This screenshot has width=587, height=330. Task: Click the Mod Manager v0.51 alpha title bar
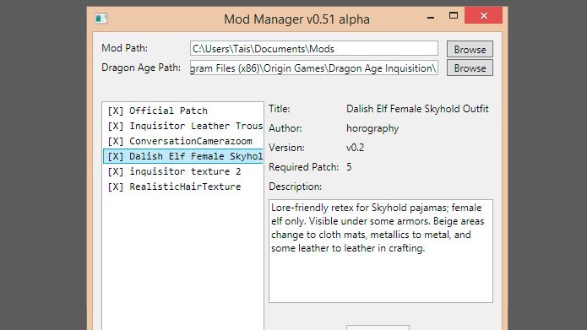(296, 19)
